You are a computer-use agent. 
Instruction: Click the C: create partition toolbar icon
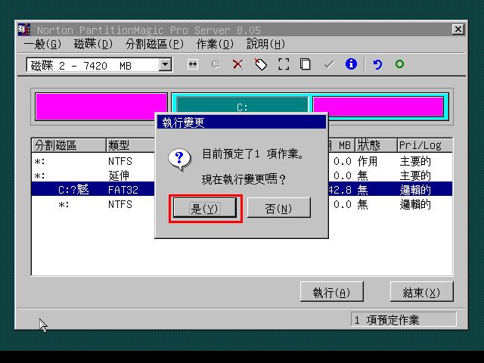[216, 64]
